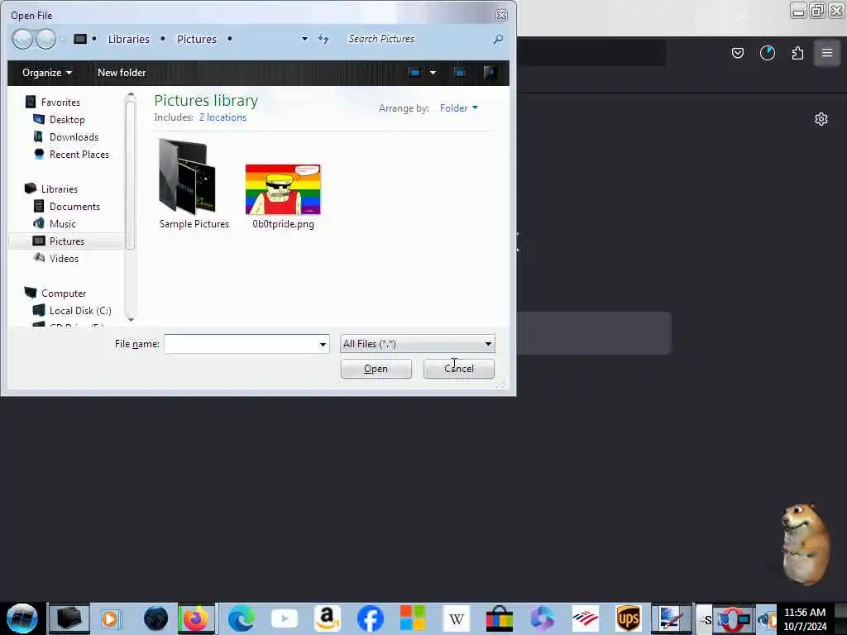847x635 pixels.
Task: Open the UPS taskbar shortcut
Action: coord(629,618)
